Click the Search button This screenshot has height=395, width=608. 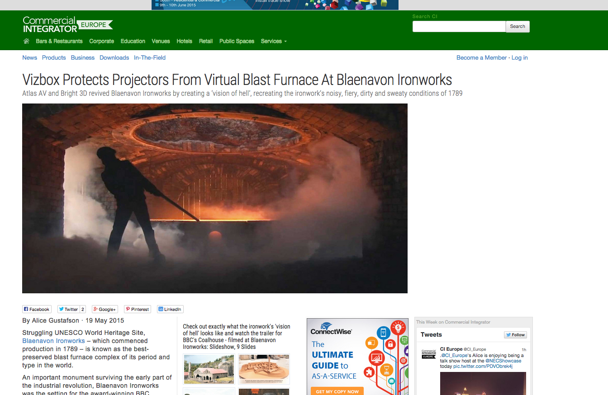(x=518, y=26)
